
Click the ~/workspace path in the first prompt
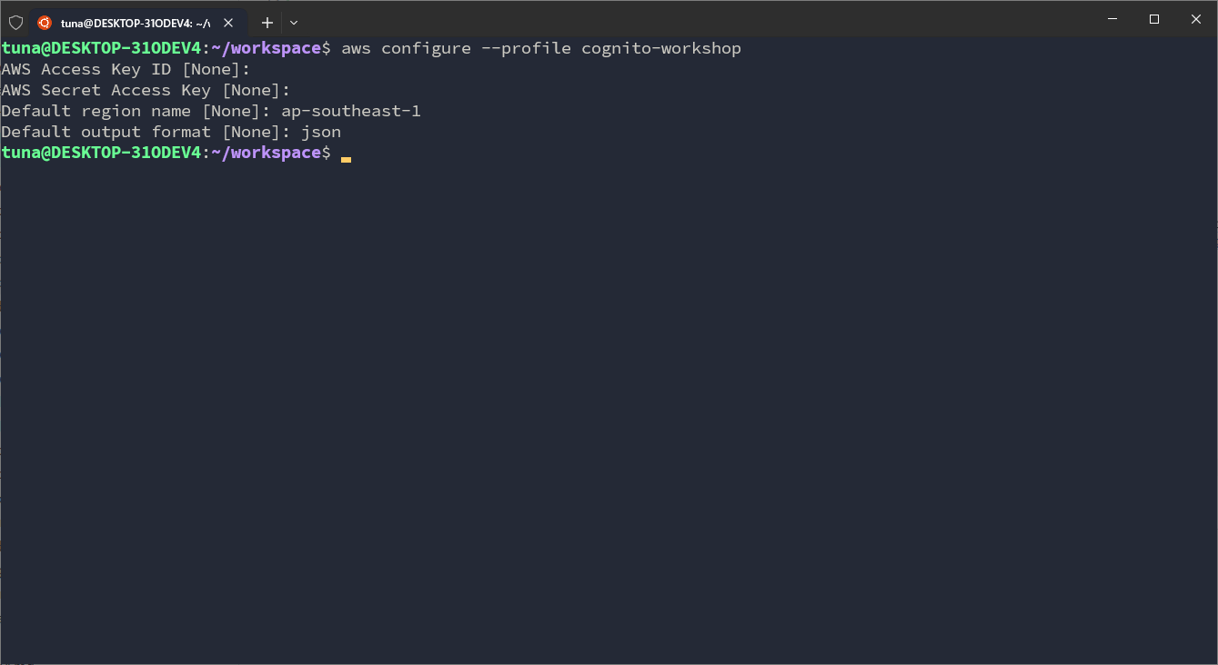tap(267, 48)
